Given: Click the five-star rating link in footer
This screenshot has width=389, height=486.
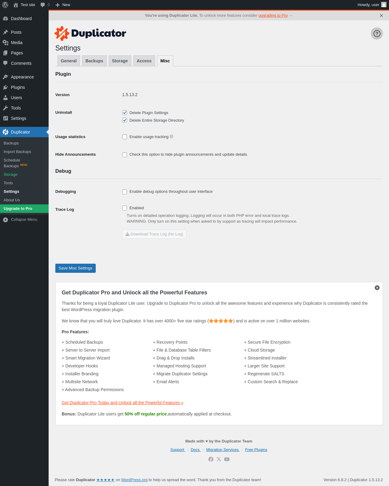Looking at the screenshot, I should pyautogui.click(x=105, y=480).
